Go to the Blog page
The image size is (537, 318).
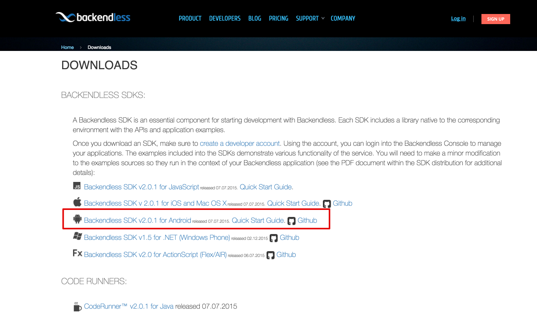(255, 18)
